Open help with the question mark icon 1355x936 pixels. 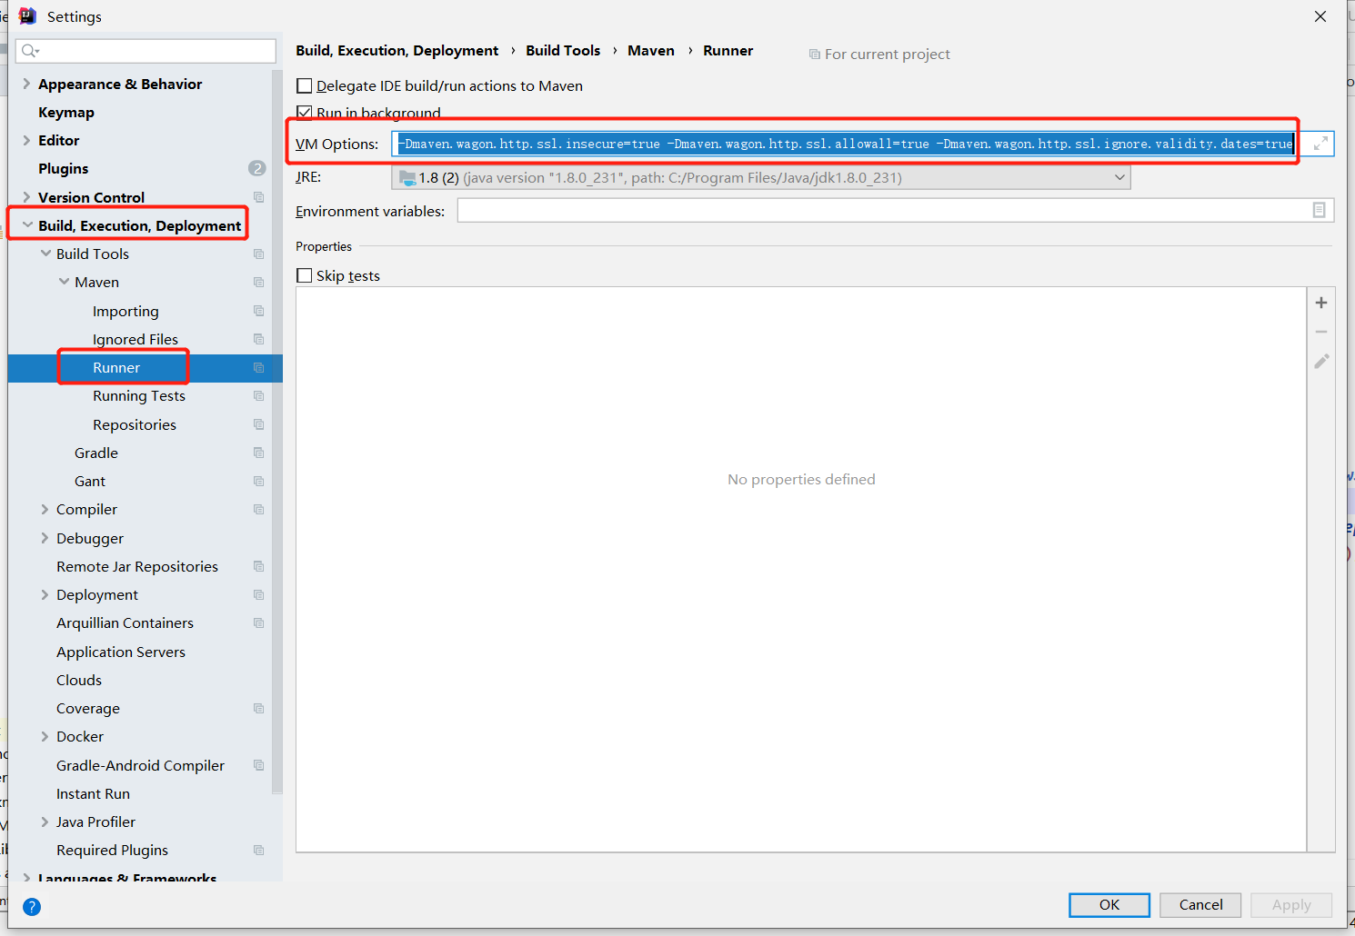[x=31, y=906]
